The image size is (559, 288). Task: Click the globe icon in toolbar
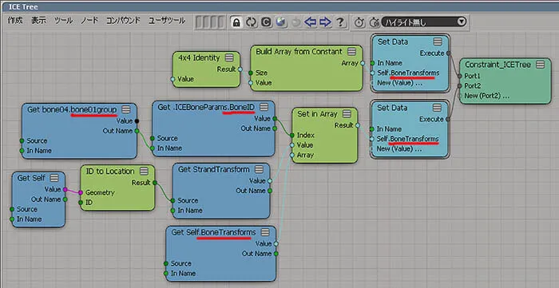281,22
